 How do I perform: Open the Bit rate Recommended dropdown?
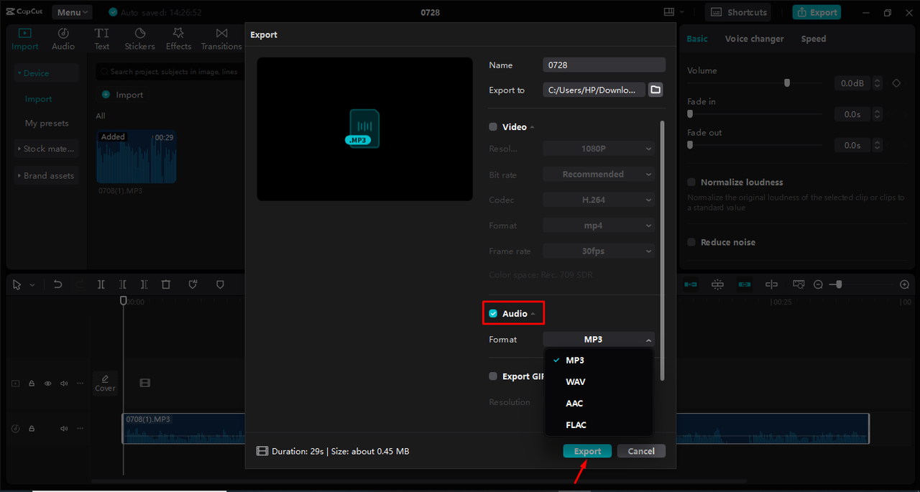[599, 174]
